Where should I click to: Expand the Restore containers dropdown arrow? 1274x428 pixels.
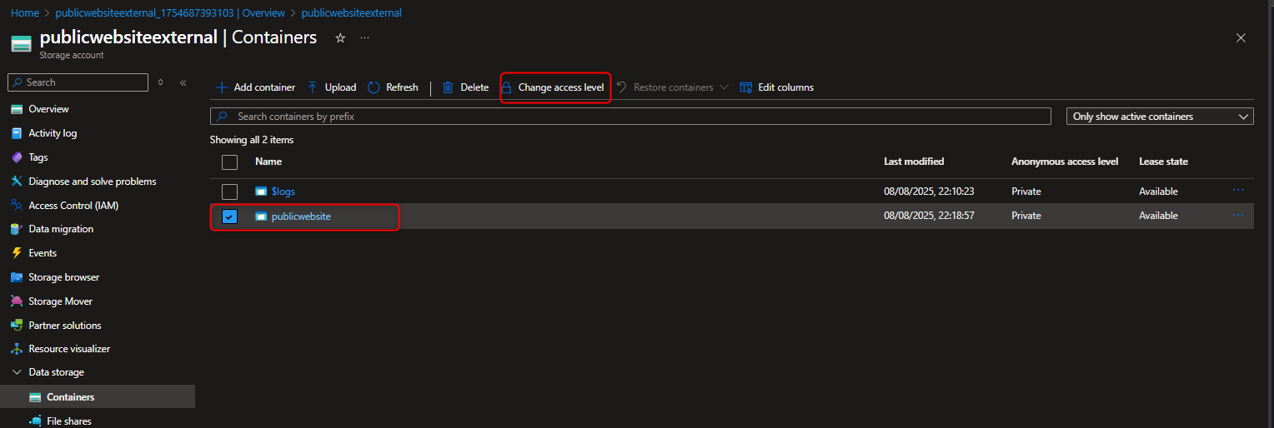click(x=723, y=87)
